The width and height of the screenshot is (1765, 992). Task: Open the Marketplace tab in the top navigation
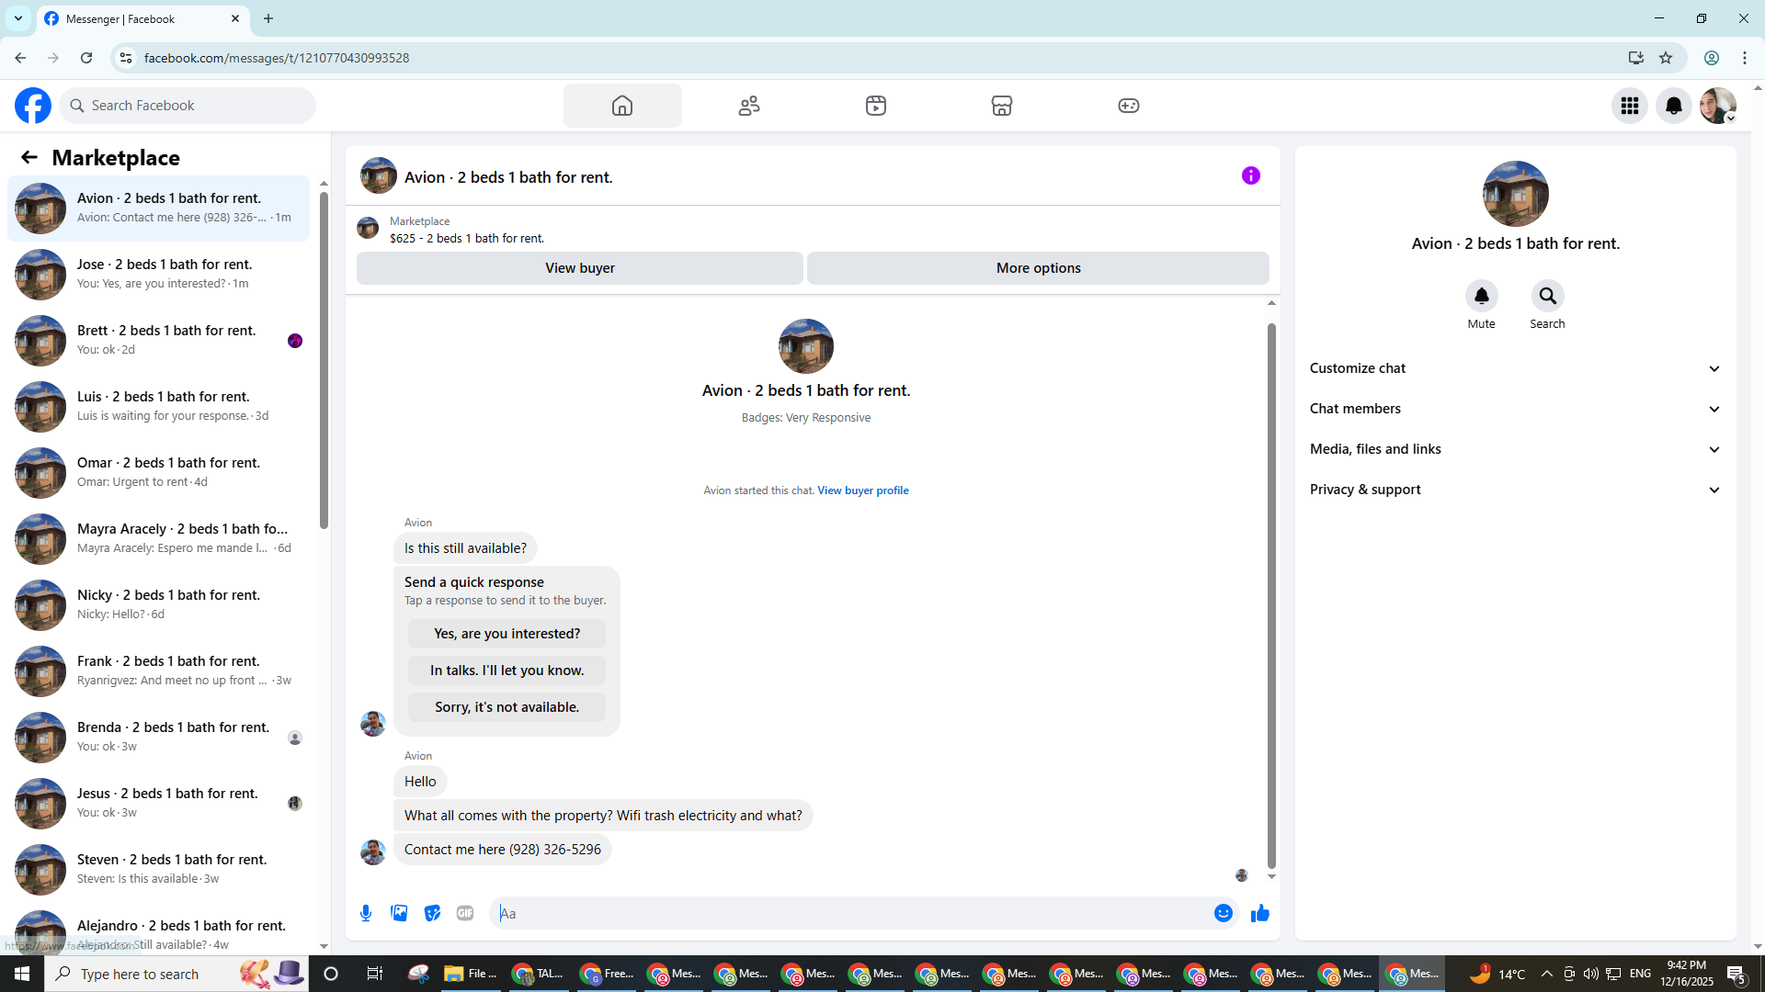click(1002, 106)
